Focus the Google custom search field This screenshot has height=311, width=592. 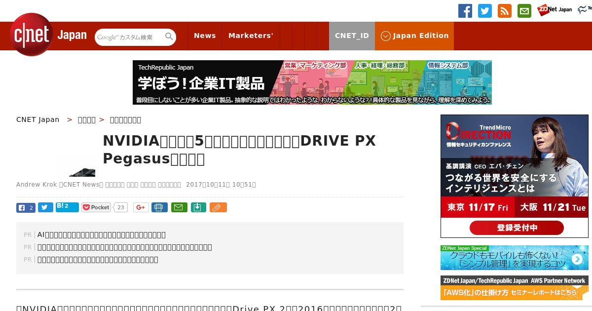pos(129,37)
